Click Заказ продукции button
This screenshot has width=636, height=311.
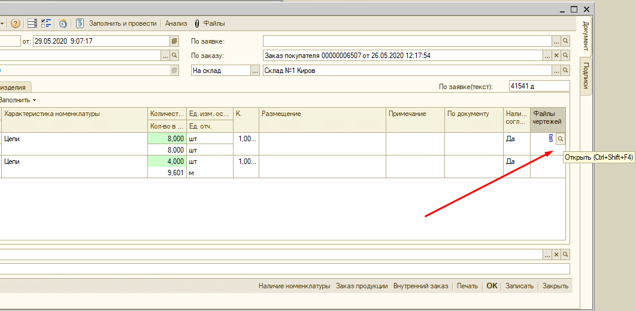point(362,286)
